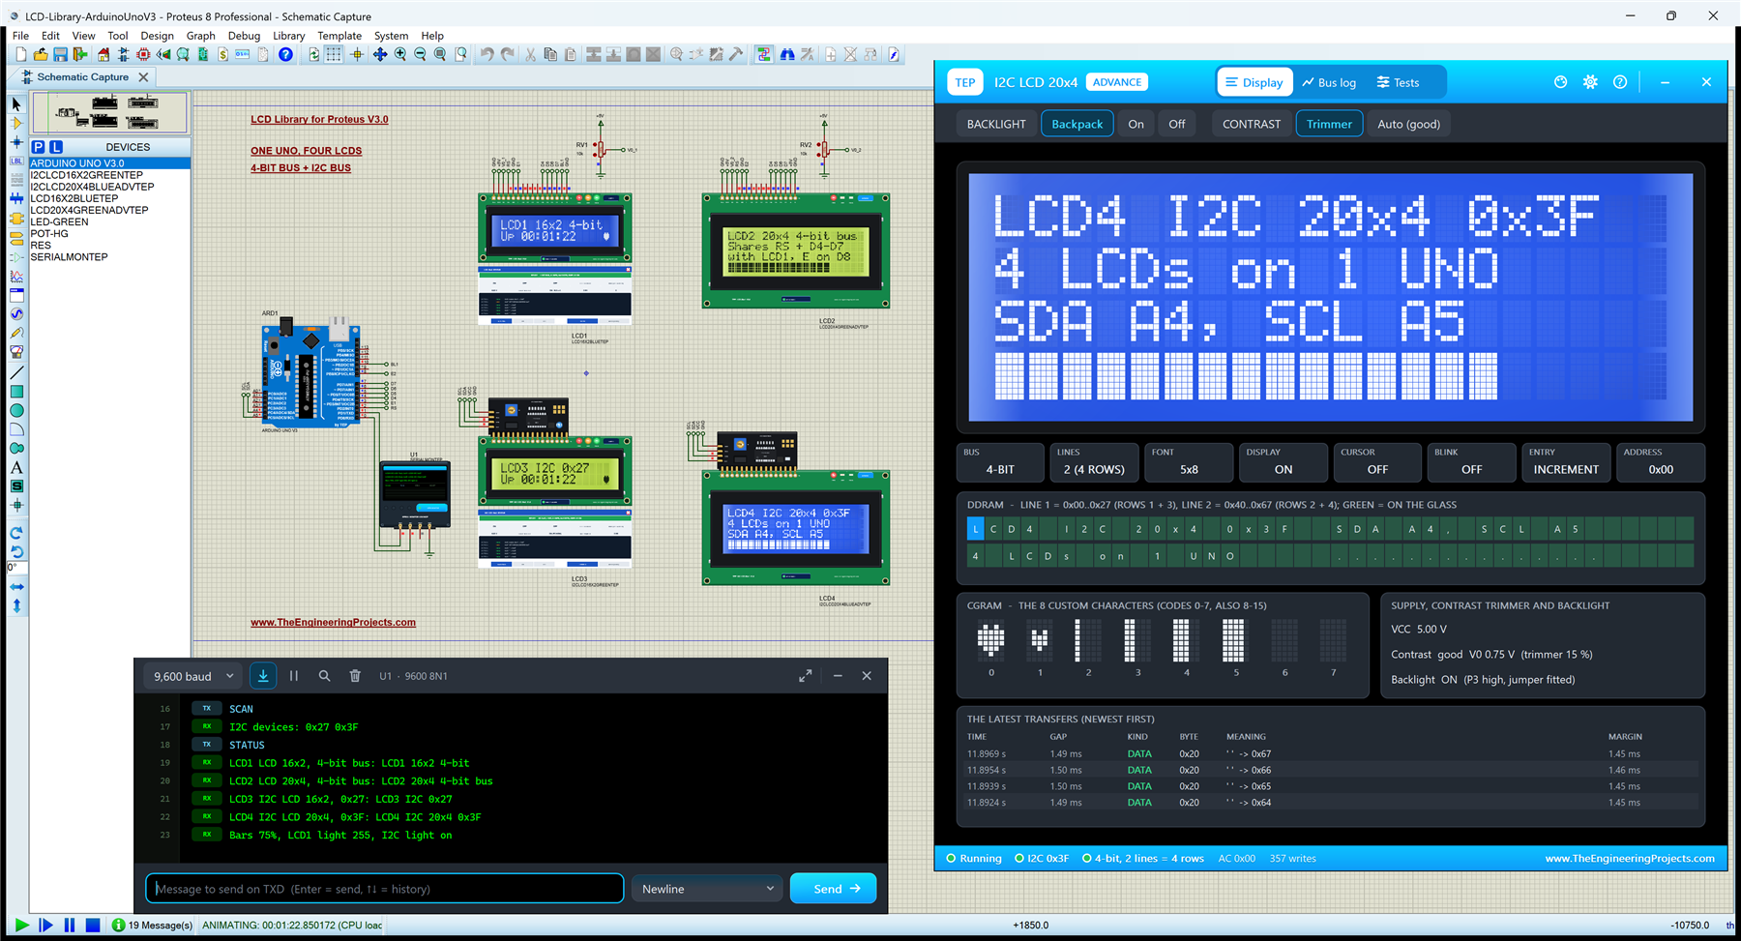The width and height of the screenshot is (1741, 941).
Task: Open help icon in I2C LCD window header
Action: pos(1620,82)
